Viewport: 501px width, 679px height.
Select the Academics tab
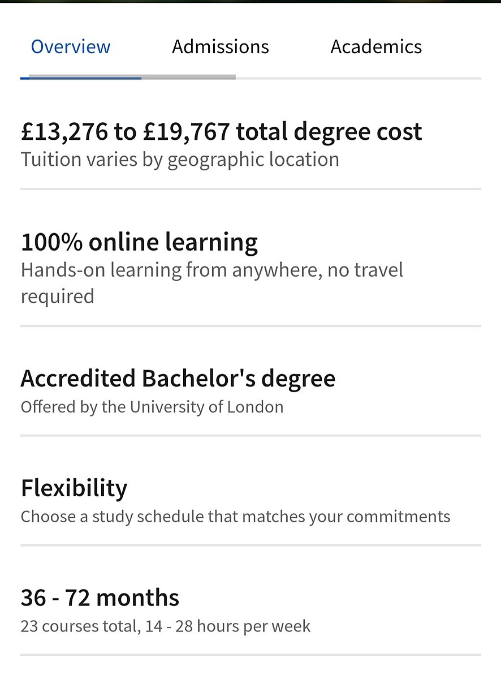[376, 46]
